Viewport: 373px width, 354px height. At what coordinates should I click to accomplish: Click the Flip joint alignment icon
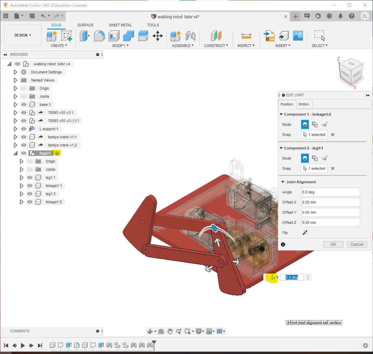(305, 233)
